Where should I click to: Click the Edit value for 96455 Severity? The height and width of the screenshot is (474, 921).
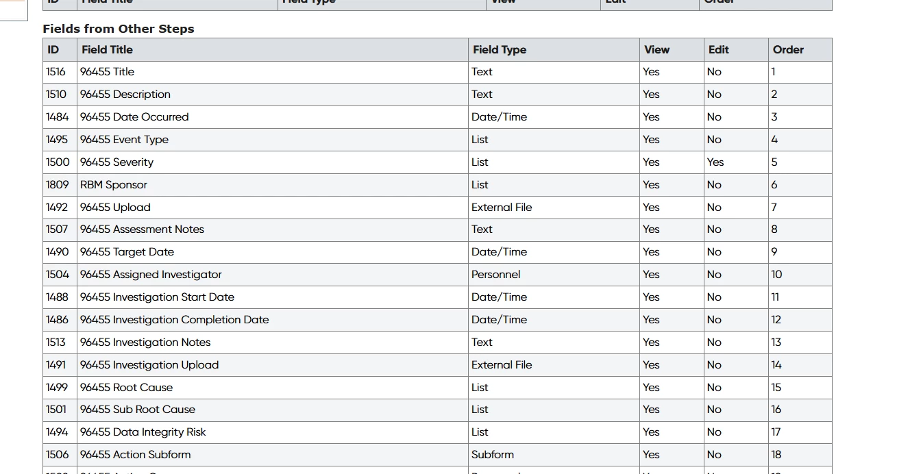click(715, 162)
